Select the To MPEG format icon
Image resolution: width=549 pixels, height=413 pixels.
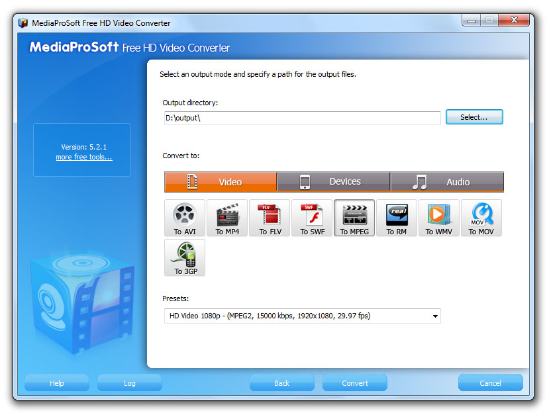click(354, 218)
